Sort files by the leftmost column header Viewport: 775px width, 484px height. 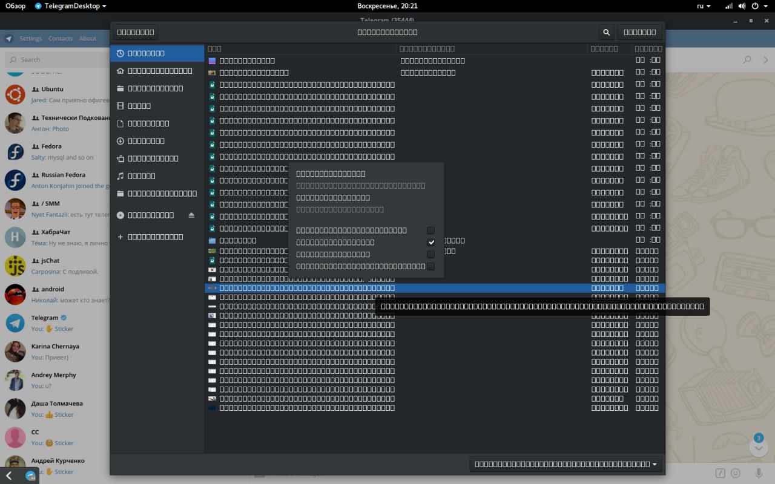[x=302, y=48]
